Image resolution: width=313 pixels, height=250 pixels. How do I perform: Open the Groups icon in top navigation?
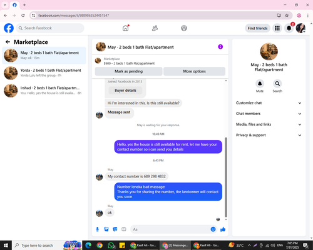[x=184, y=28]
